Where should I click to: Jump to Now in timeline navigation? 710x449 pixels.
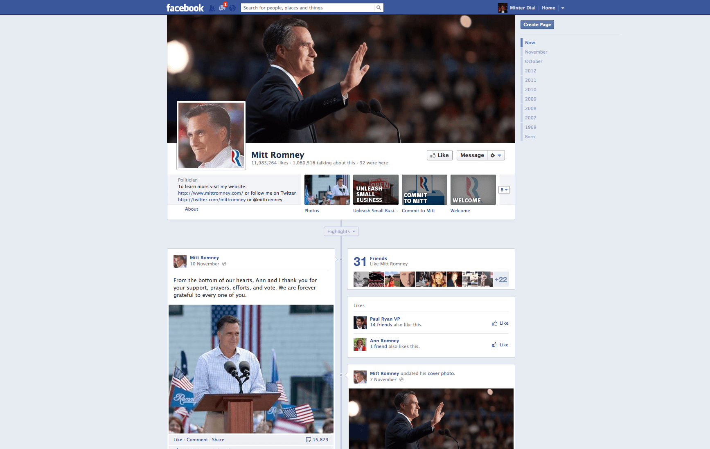[530, 43]
